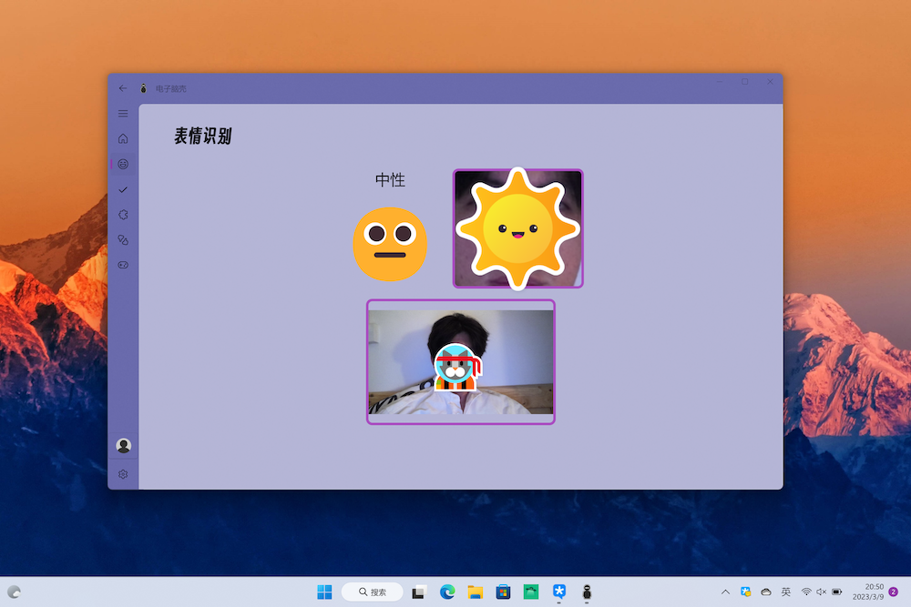Open Task View from the taskbar

point(419,592)
